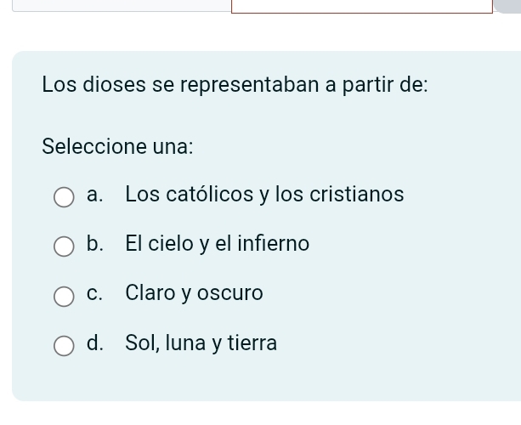This screenshot has height=425, width=521.
Task: Select radio button for option a
Action: click(64, 198)
